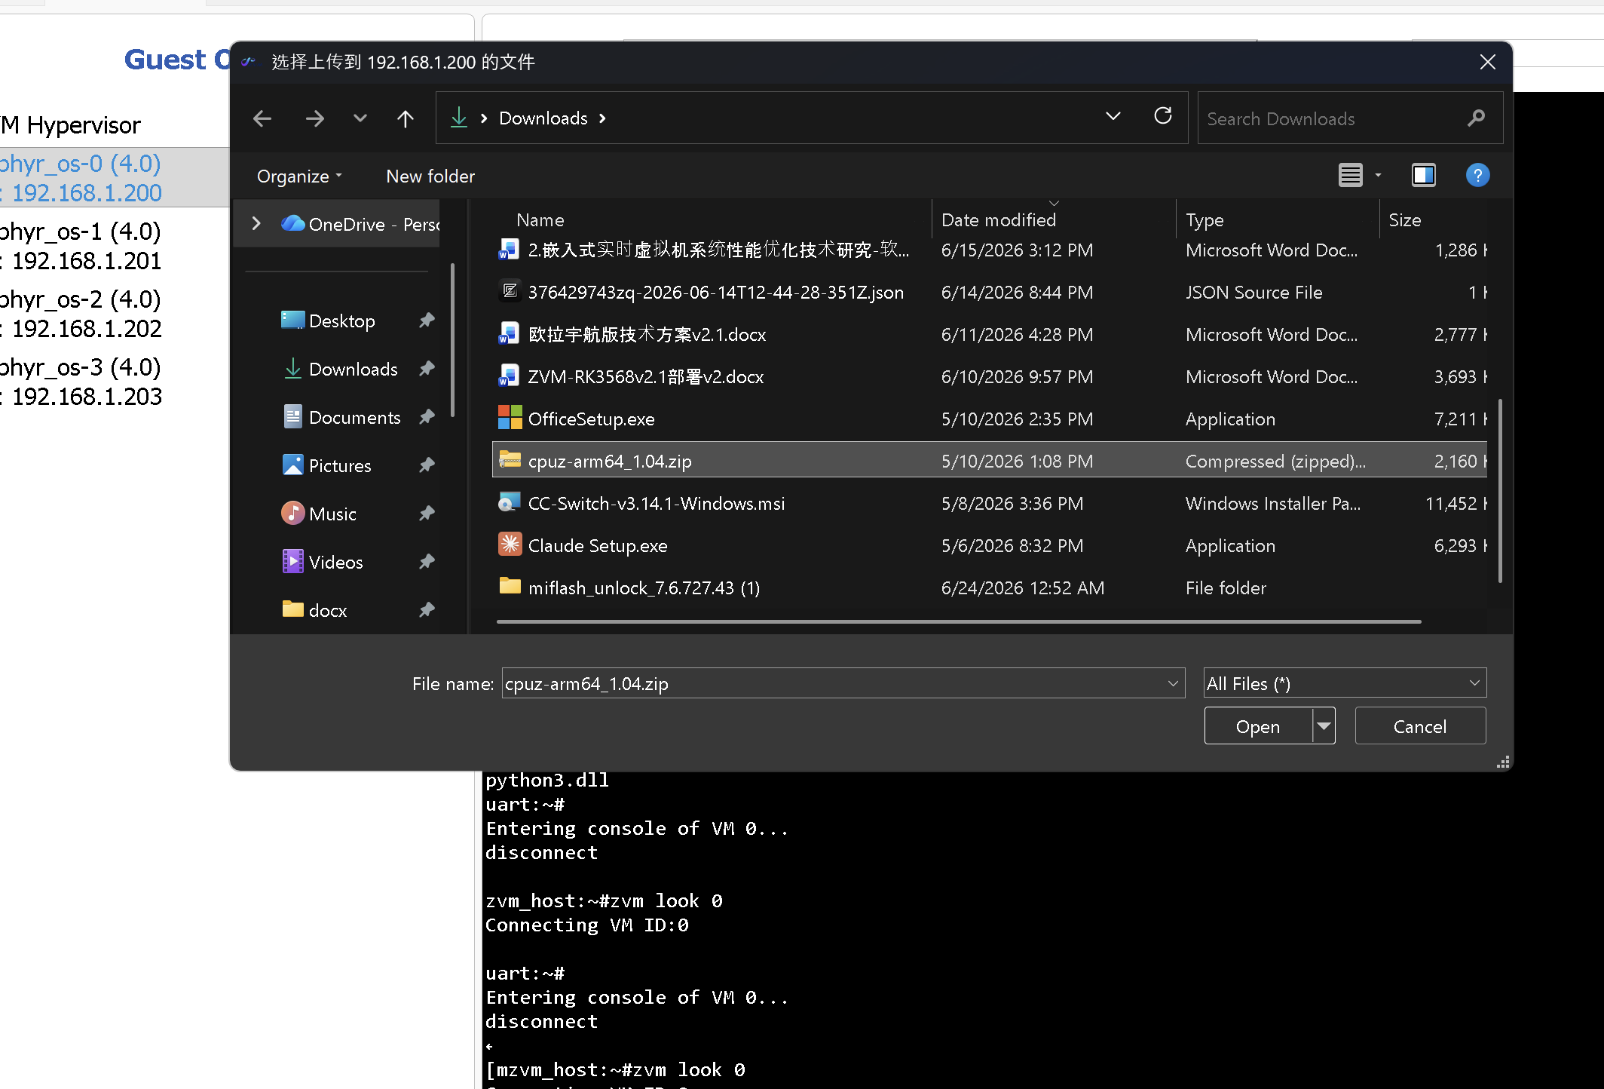Expand the chevron after Downloads breadcrumb
Viewport: 1604px width, 1089px height.
point(602,118)
